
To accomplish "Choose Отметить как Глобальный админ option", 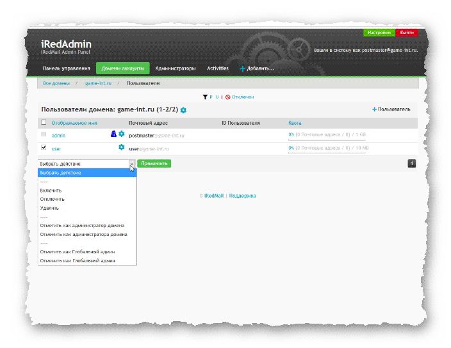I will [77, 252].
